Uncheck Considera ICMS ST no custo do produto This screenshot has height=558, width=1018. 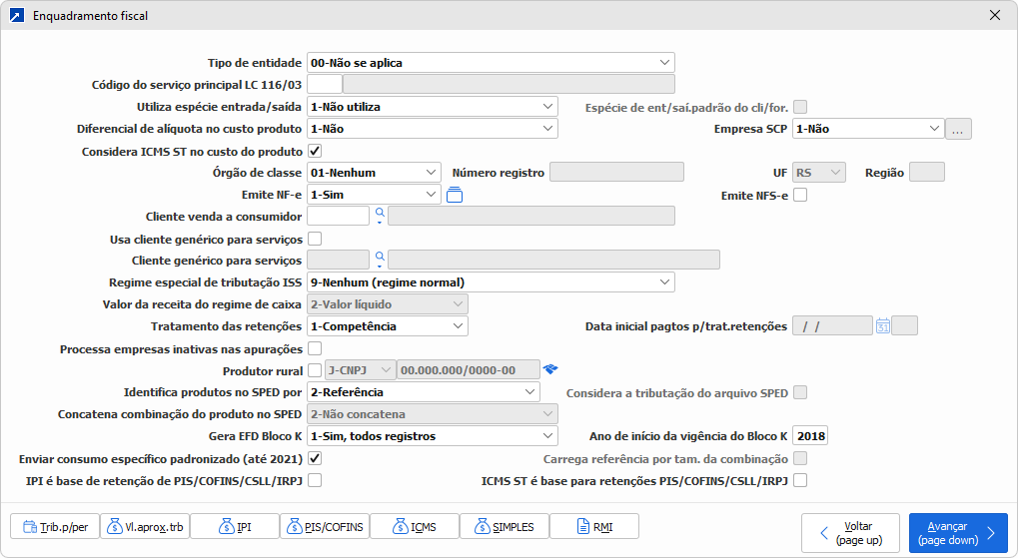point(315,152)
